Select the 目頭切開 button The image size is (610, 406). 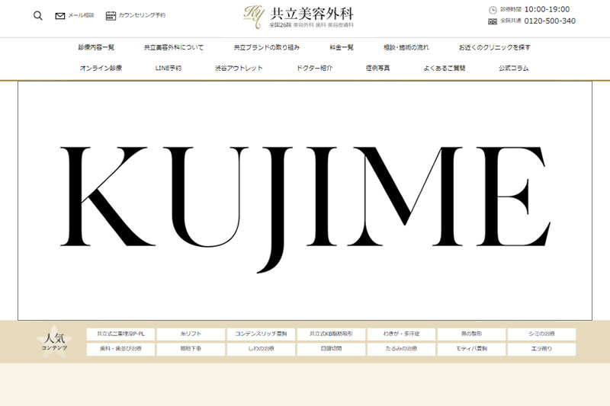[x=331, y=349]
